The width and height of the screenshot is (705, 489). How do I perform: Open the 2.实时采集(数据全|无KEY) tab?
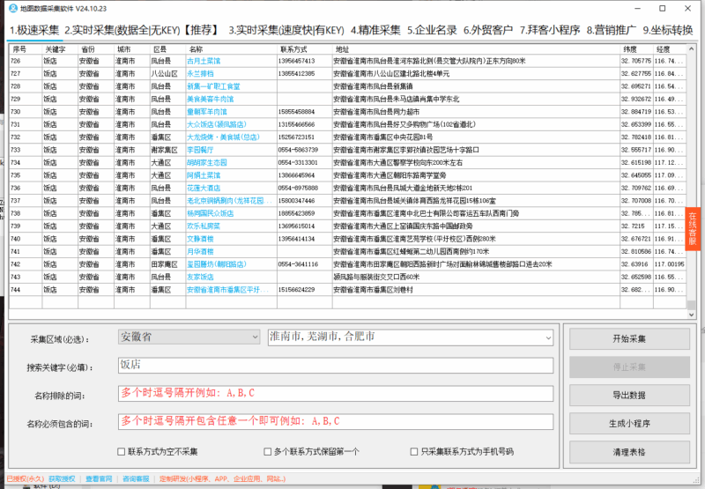point(142,30)
